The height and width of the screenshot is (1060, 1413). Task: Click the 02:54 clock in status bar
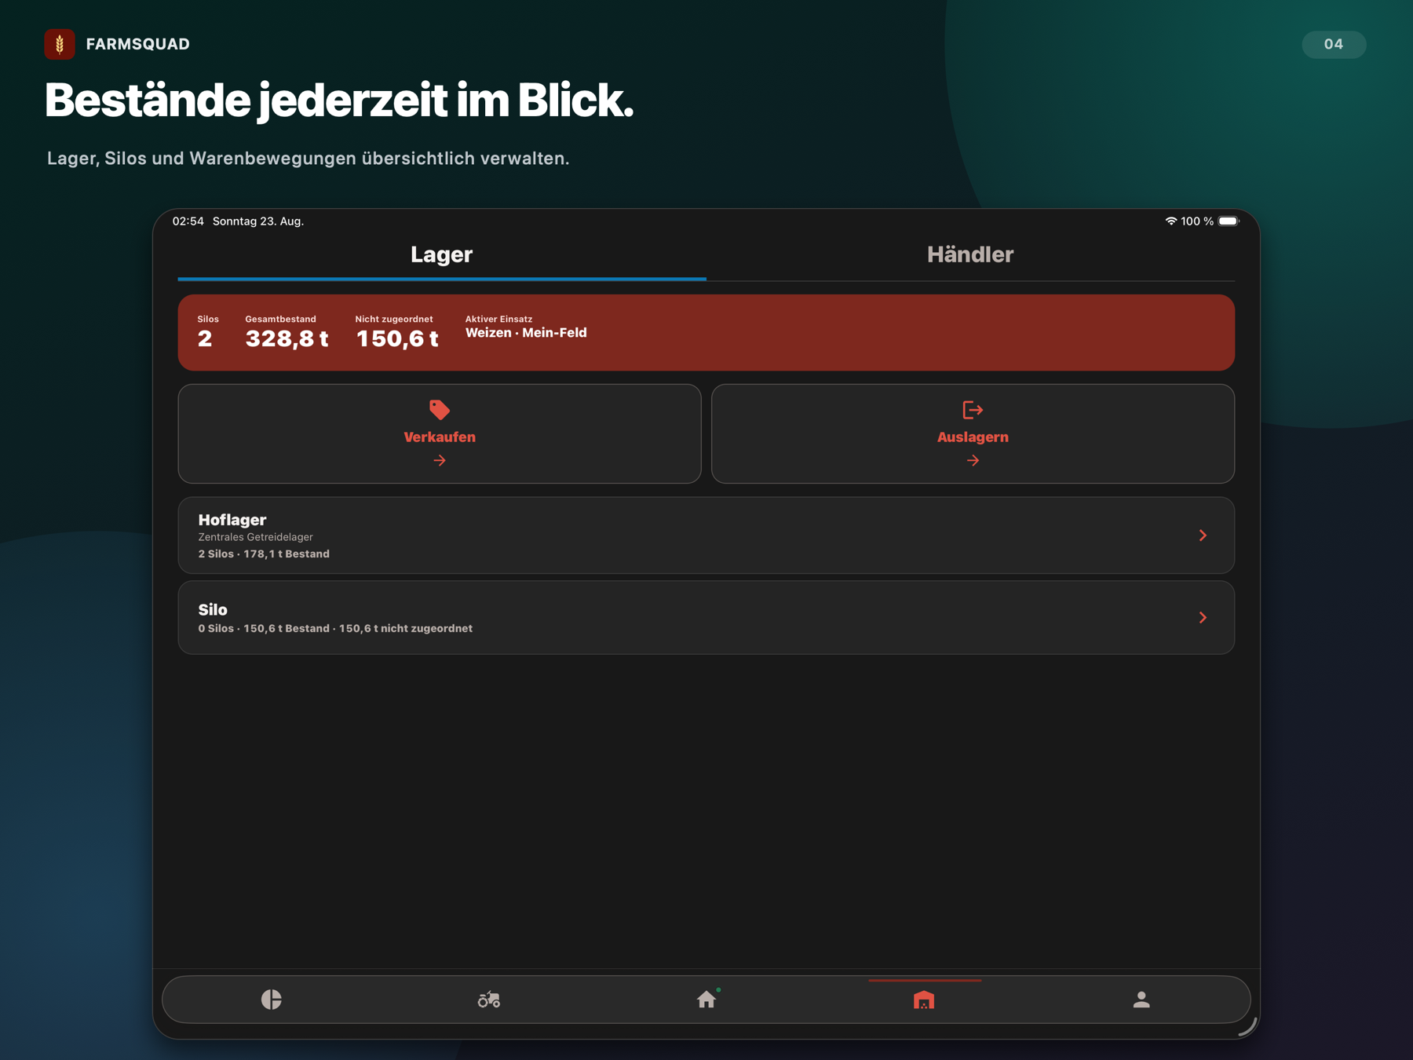coord(188,221)
